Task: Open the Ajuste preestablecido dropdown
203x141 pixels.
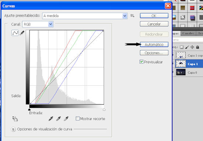Action: [x=85, y=16]
